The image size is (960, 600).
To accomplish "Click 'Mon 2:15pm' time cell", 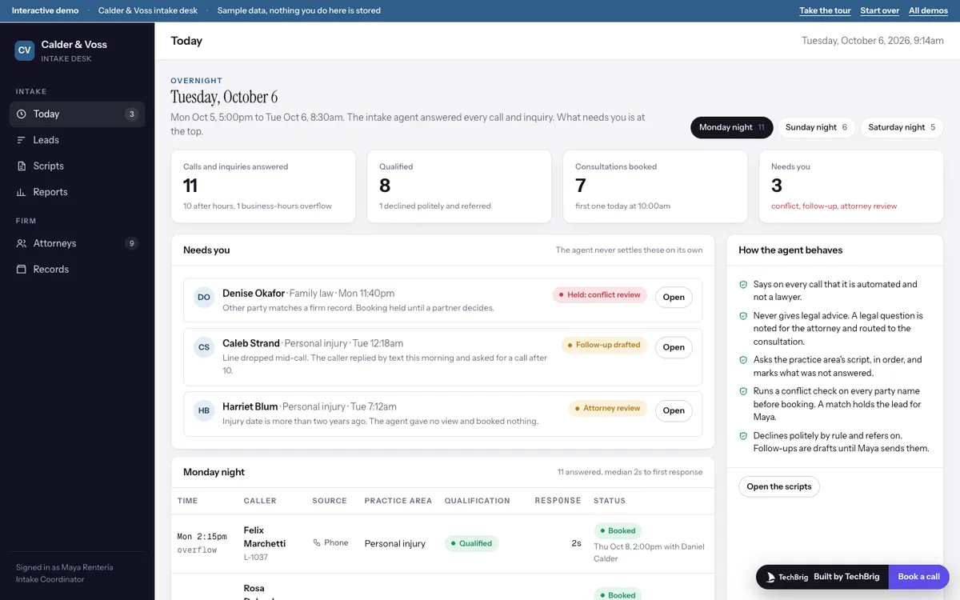I will 202,536.
